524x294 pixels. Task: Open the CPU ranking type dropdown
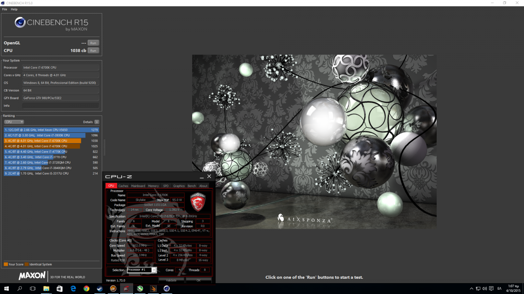click(x=14, y=122)
